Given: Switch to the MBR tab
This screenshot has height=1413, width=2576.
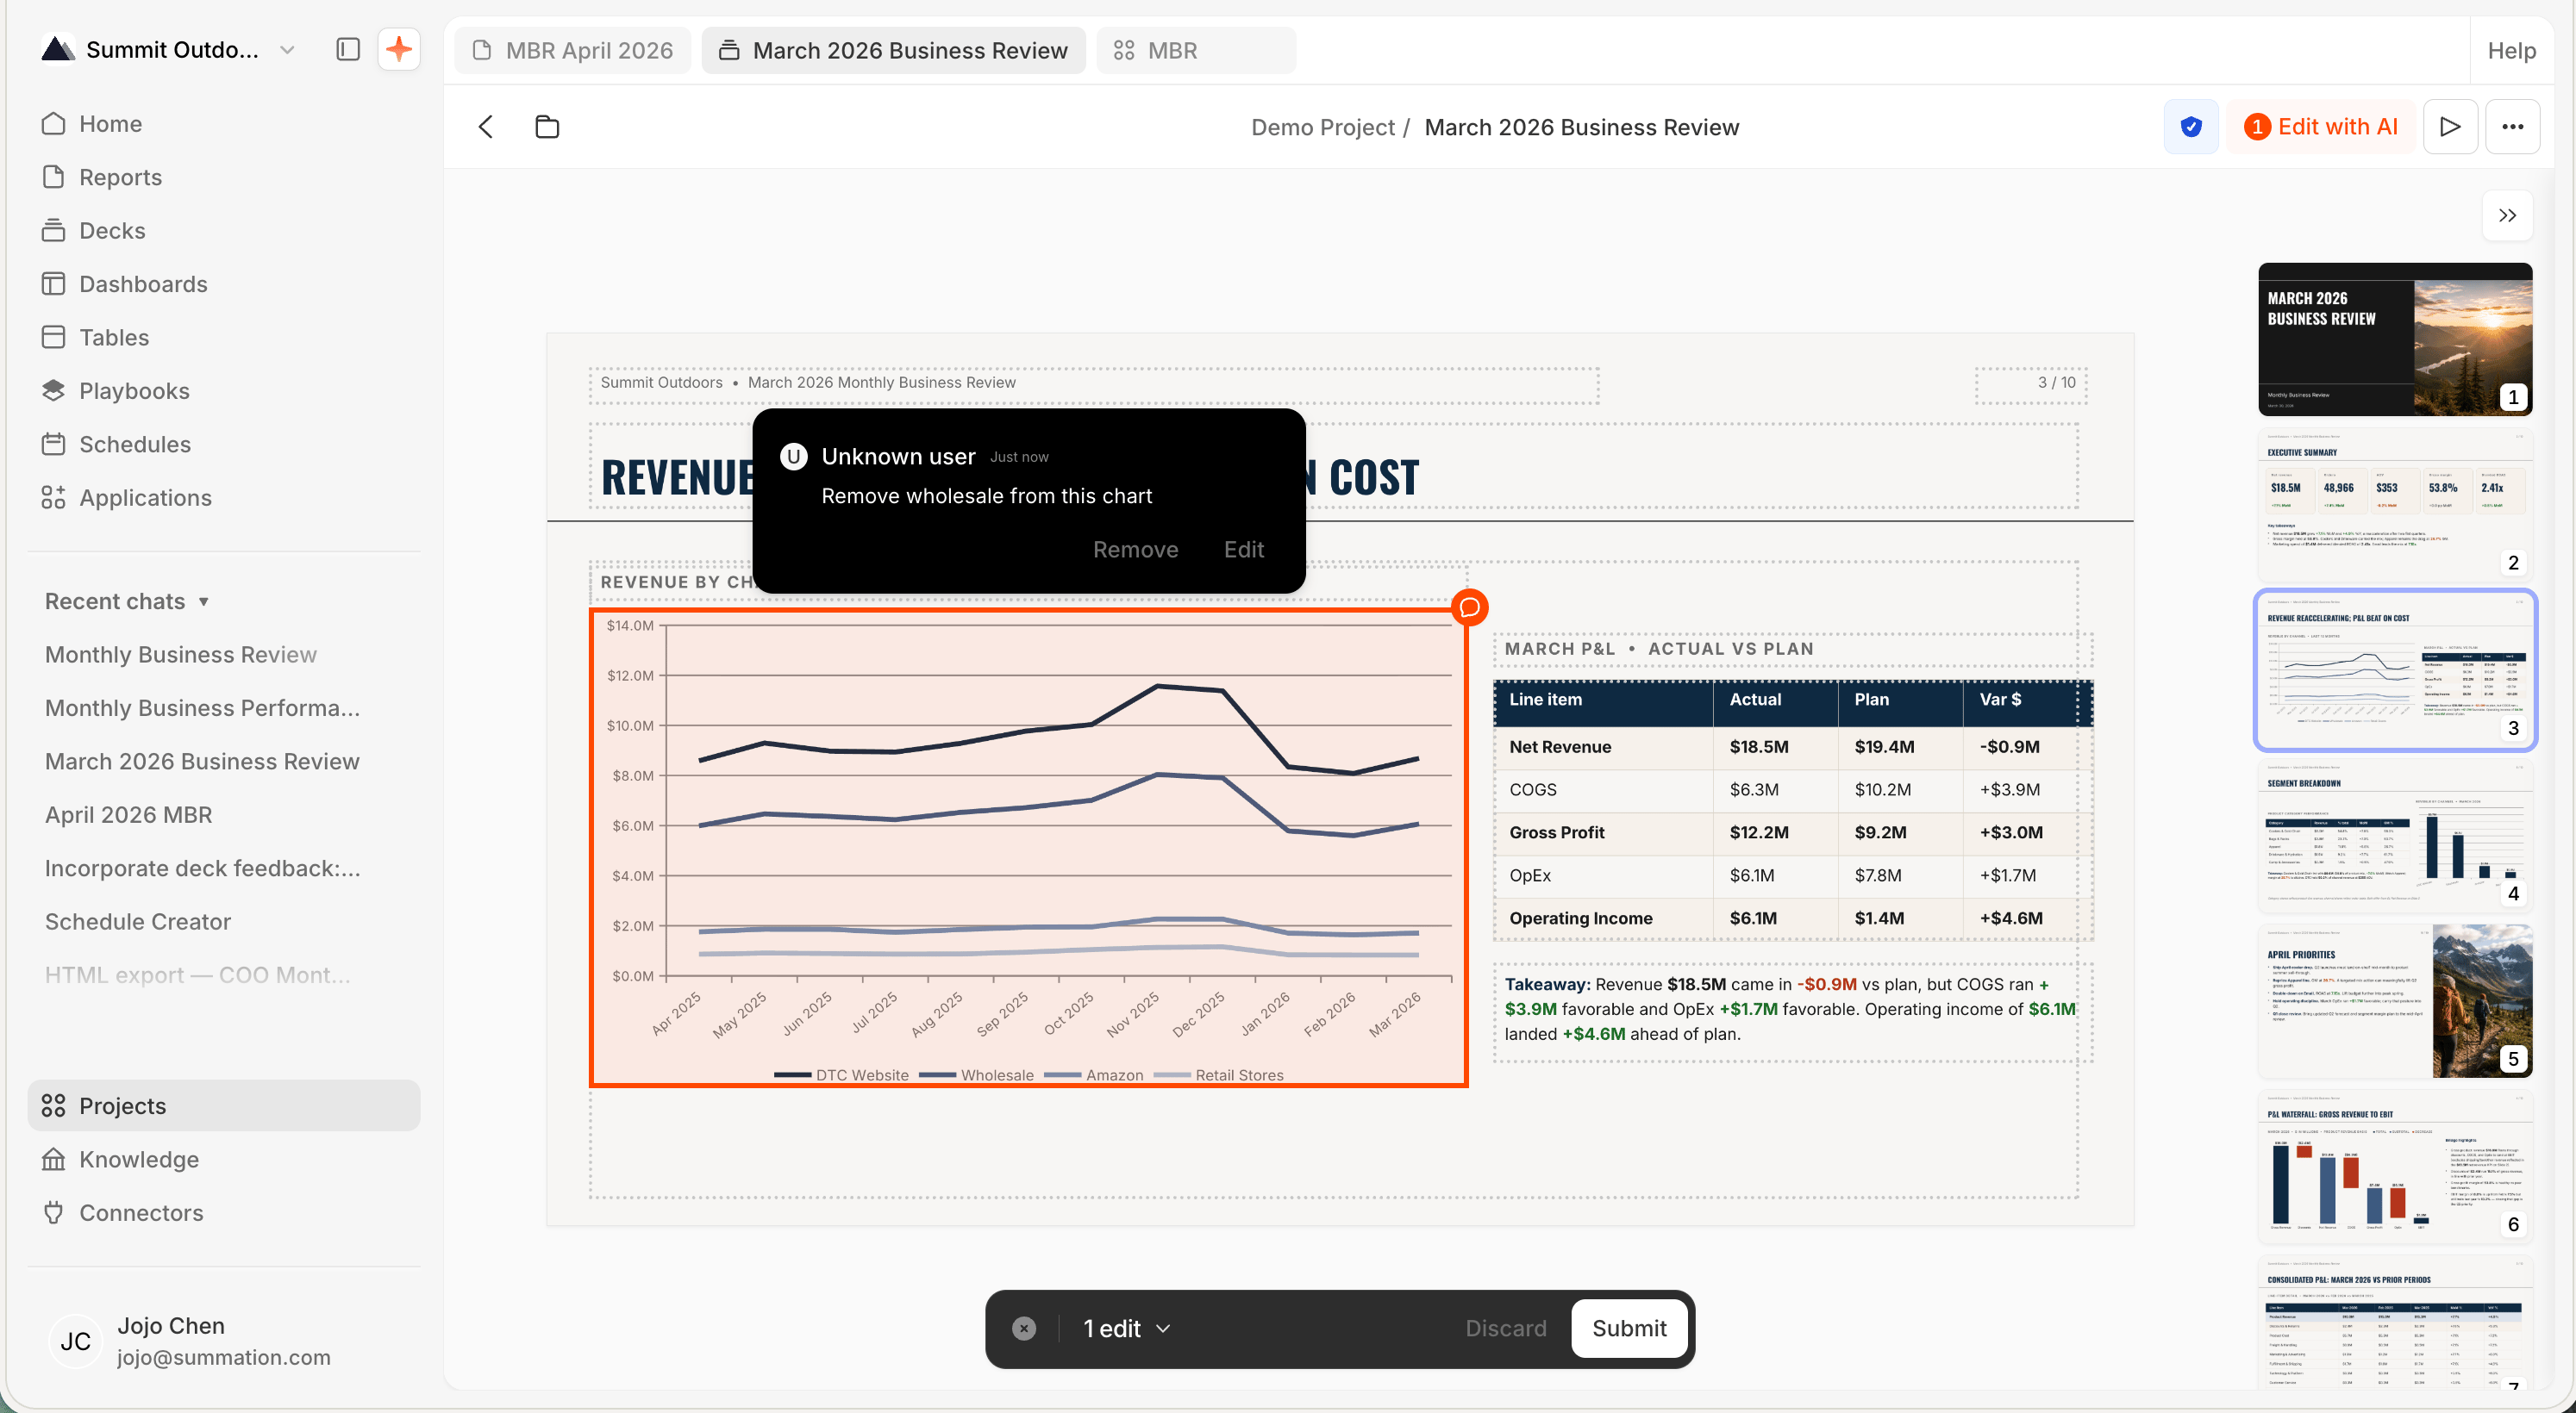Looking at the screenshot, I should click(x=1196, y=50).
